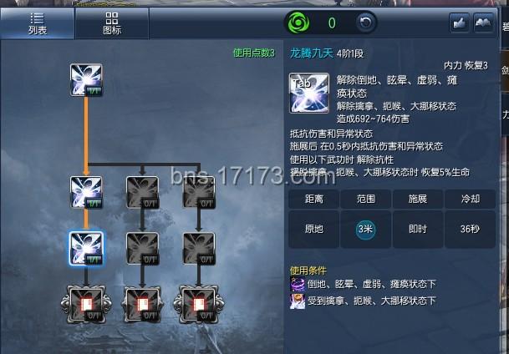
Task: Click the purple knockdown status condition icon
Action: point(298,285)
